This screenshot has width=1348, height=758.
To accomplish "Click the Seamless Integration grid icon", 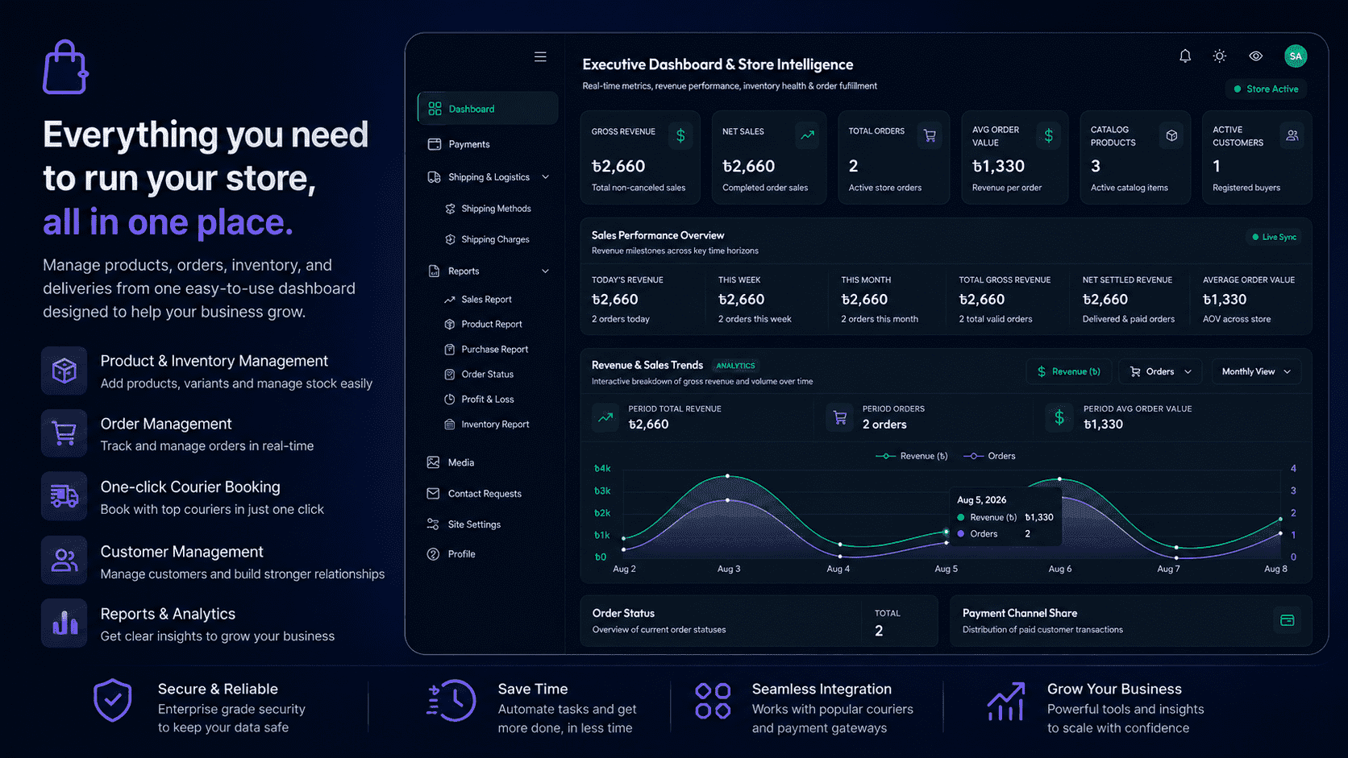I will pos(713,701).
